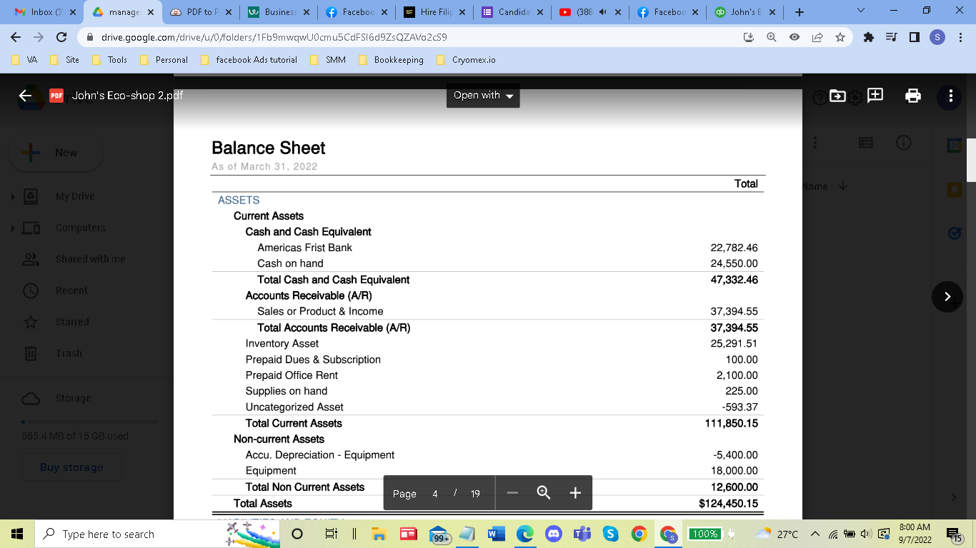
Task: Click the Total Assets amount $124,450.15
Action: point(728,503)
